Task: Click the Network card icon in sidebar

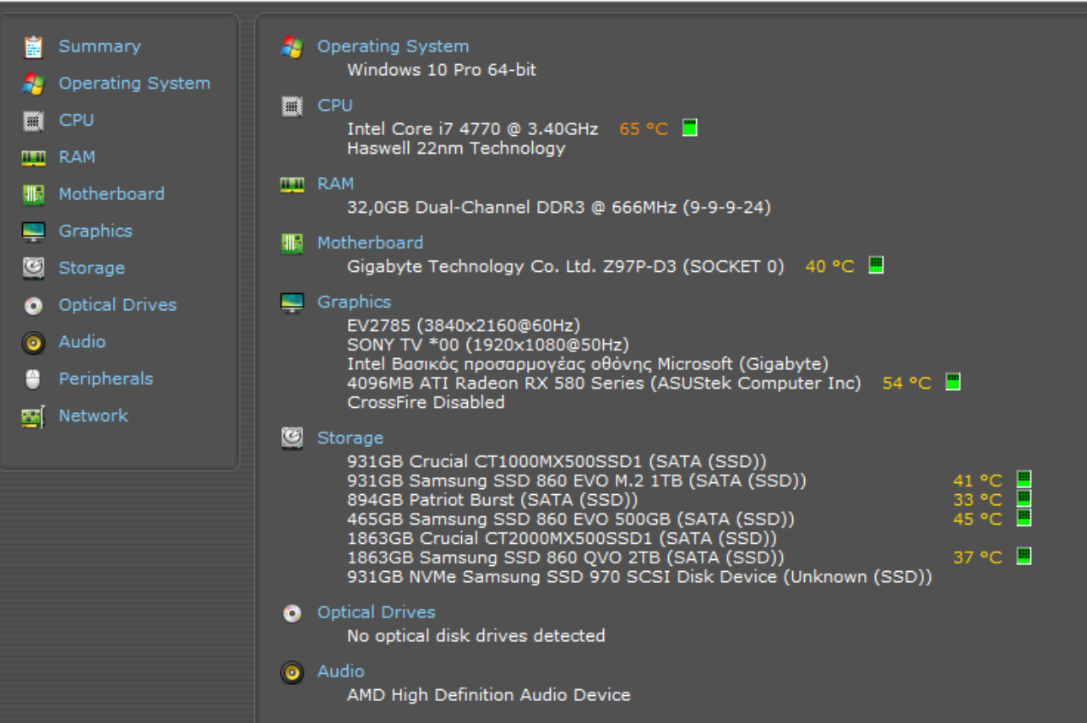Action: pos(33,416)
